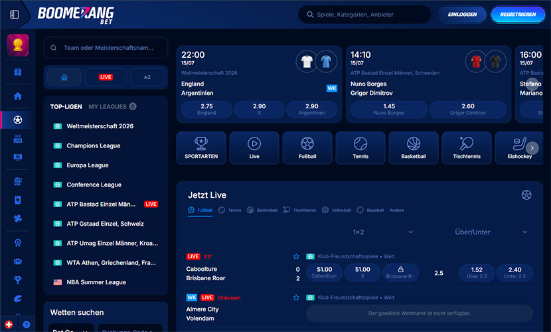The height and width of the screenshot is (332, 551).
Task: Advance the sports category carousel with arrow
Action: (532, 148)
